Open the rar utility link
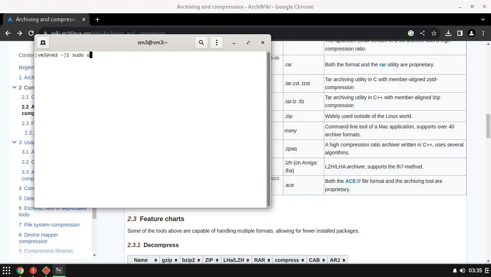The width and height of the screenshot is (491, 277). point(382,65)
